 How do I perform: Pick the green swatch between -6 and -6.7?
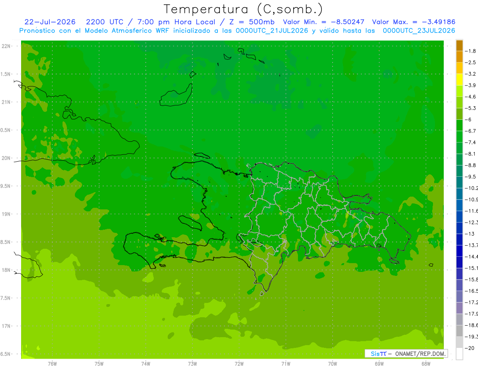459,125
